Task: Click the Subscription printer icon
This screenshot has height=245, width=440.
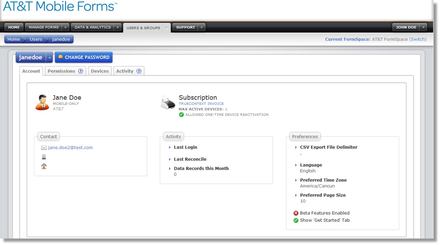Action: (x=168, y=103)
